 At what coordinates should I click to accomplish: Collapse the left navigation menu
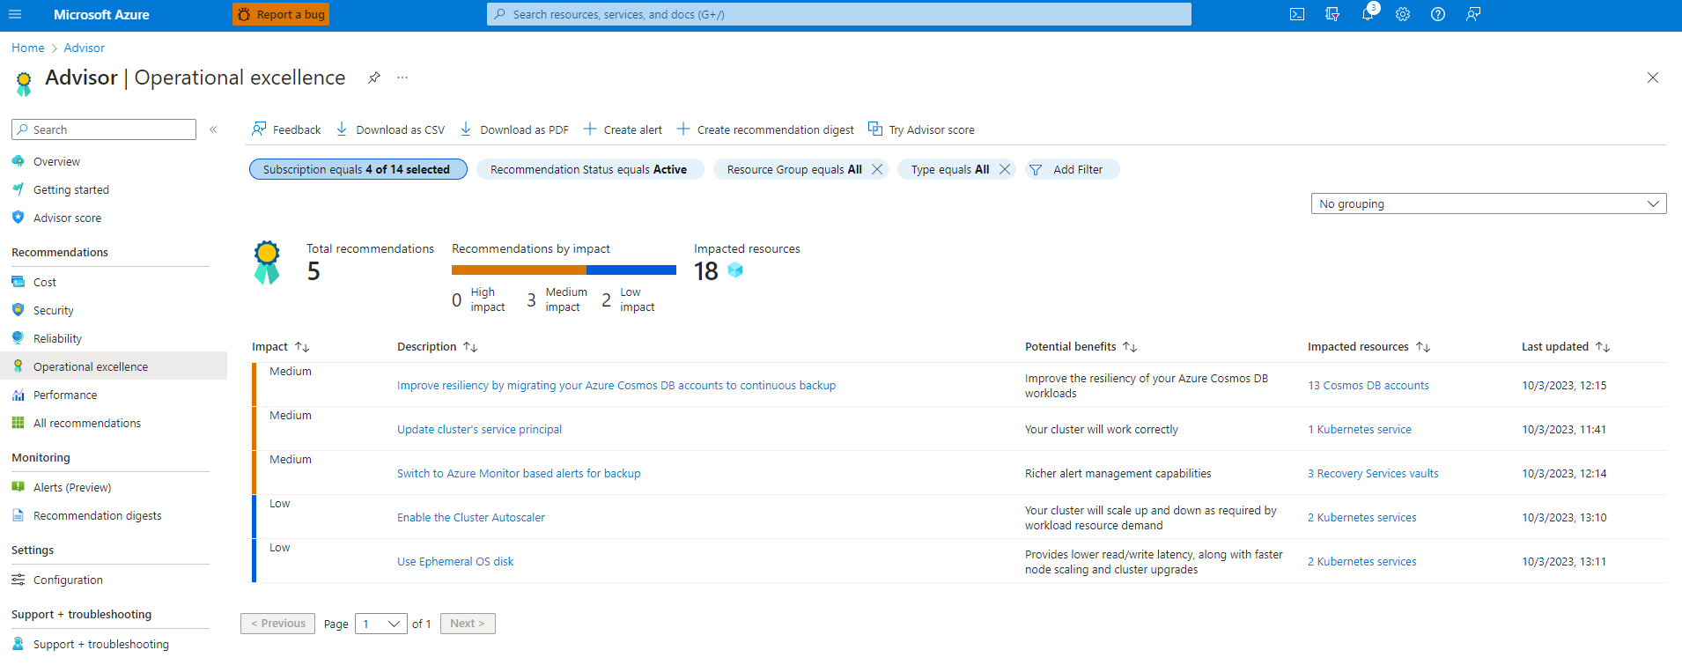pos(213,129)
